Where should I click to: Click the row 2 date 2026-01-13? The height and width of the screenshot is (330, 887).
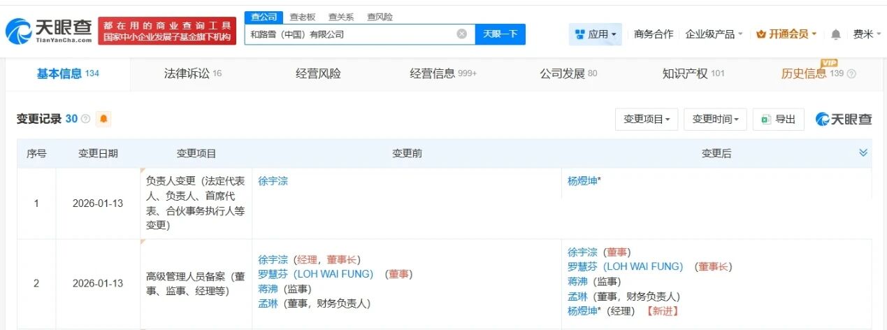[x=98, y=283]
